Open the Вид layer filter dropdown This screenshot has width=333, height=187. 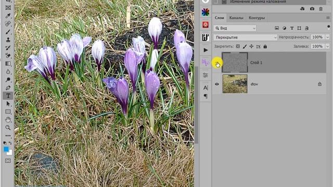[235, 28]
